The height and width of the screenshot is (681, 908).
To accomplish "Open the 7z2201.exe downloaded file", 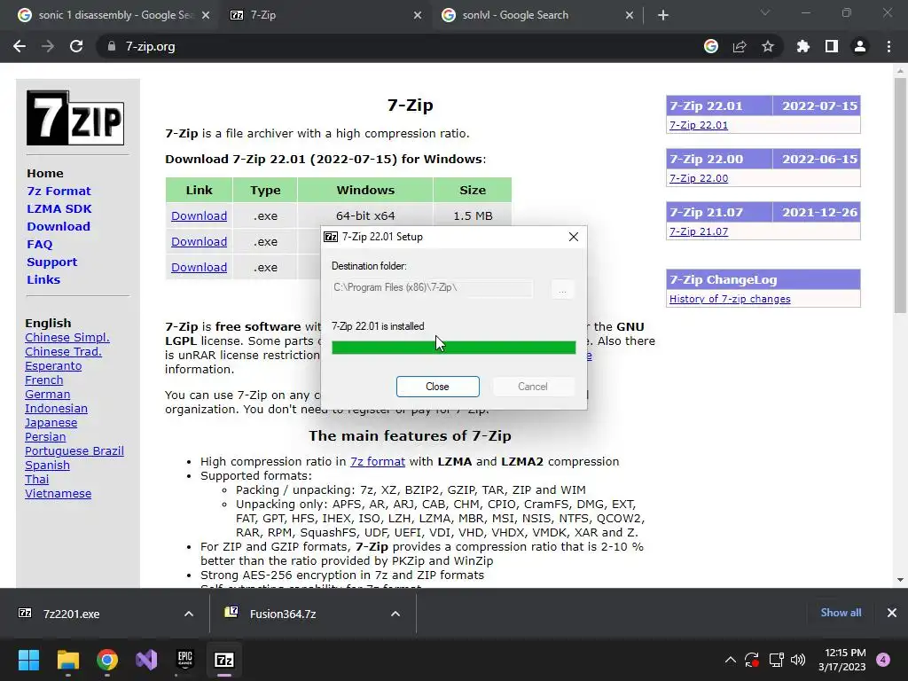I will point(71,614).
